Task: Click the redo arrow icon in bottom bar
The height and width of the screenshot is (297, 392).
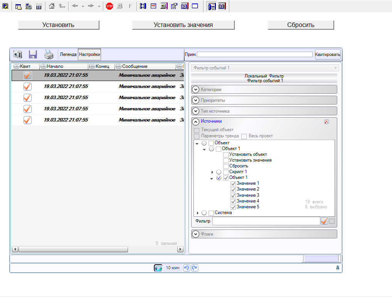Action: point(195,268)
